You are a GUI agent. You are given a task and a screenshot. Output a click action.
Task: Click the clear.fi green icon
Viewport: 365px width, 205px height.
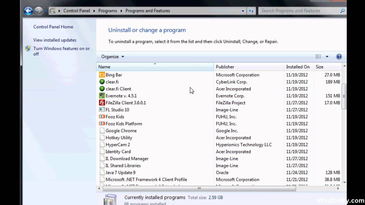102,82
